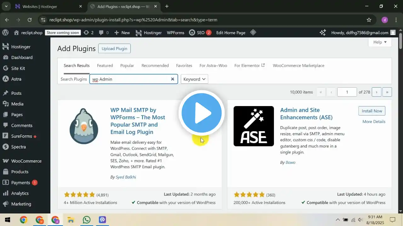Open File Explorer from the taskbar
The width and height of the screenshot is (403, 226).
71,220
